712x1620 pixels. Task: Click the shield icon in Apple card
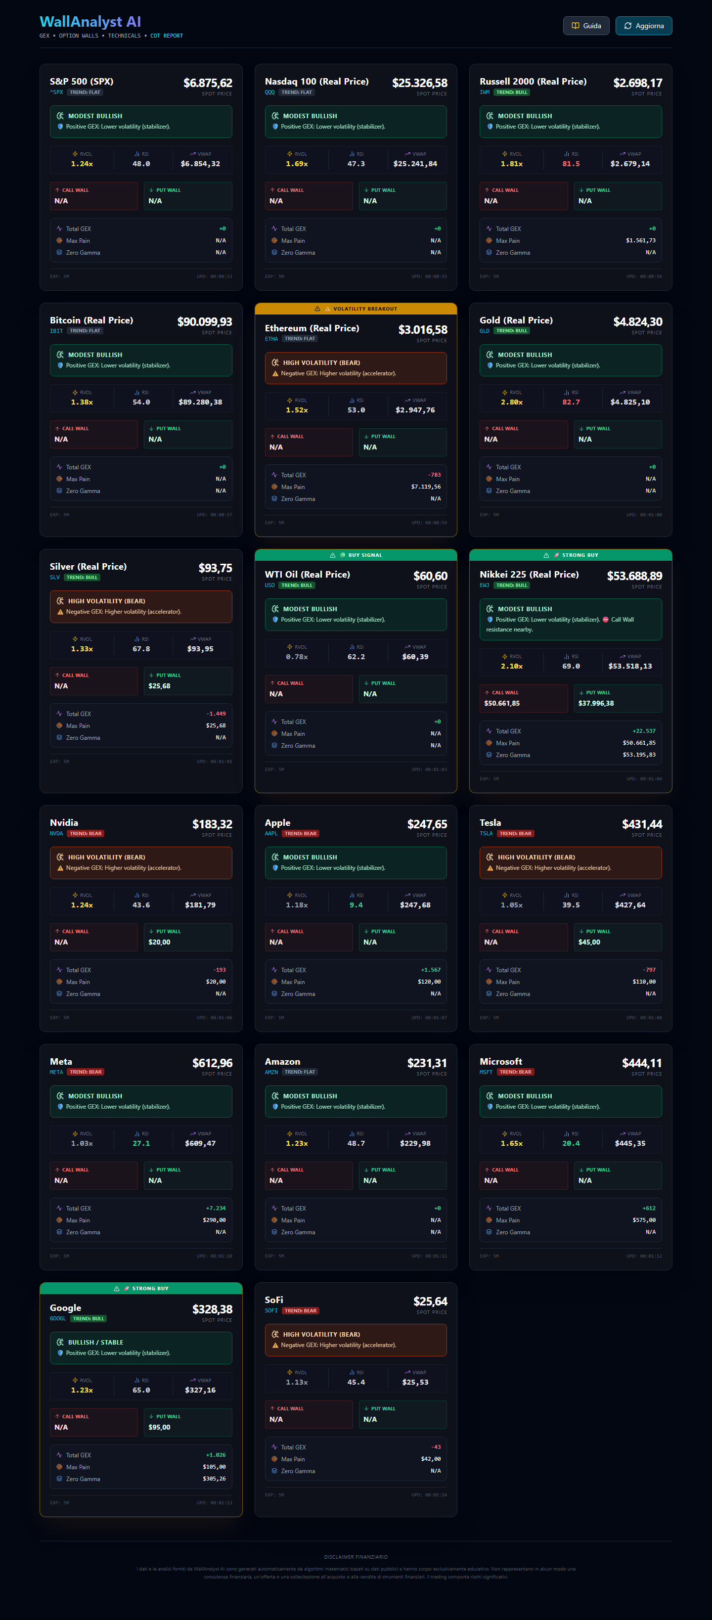coord(275,868)
